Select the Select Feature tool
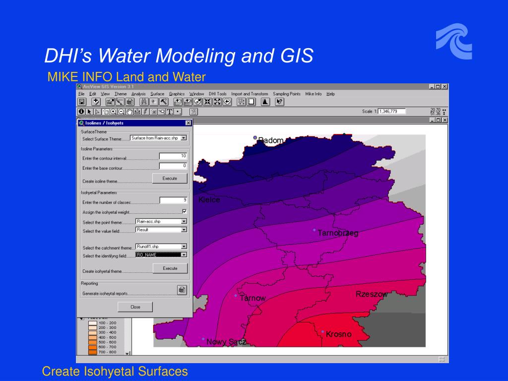 point(105,112)
